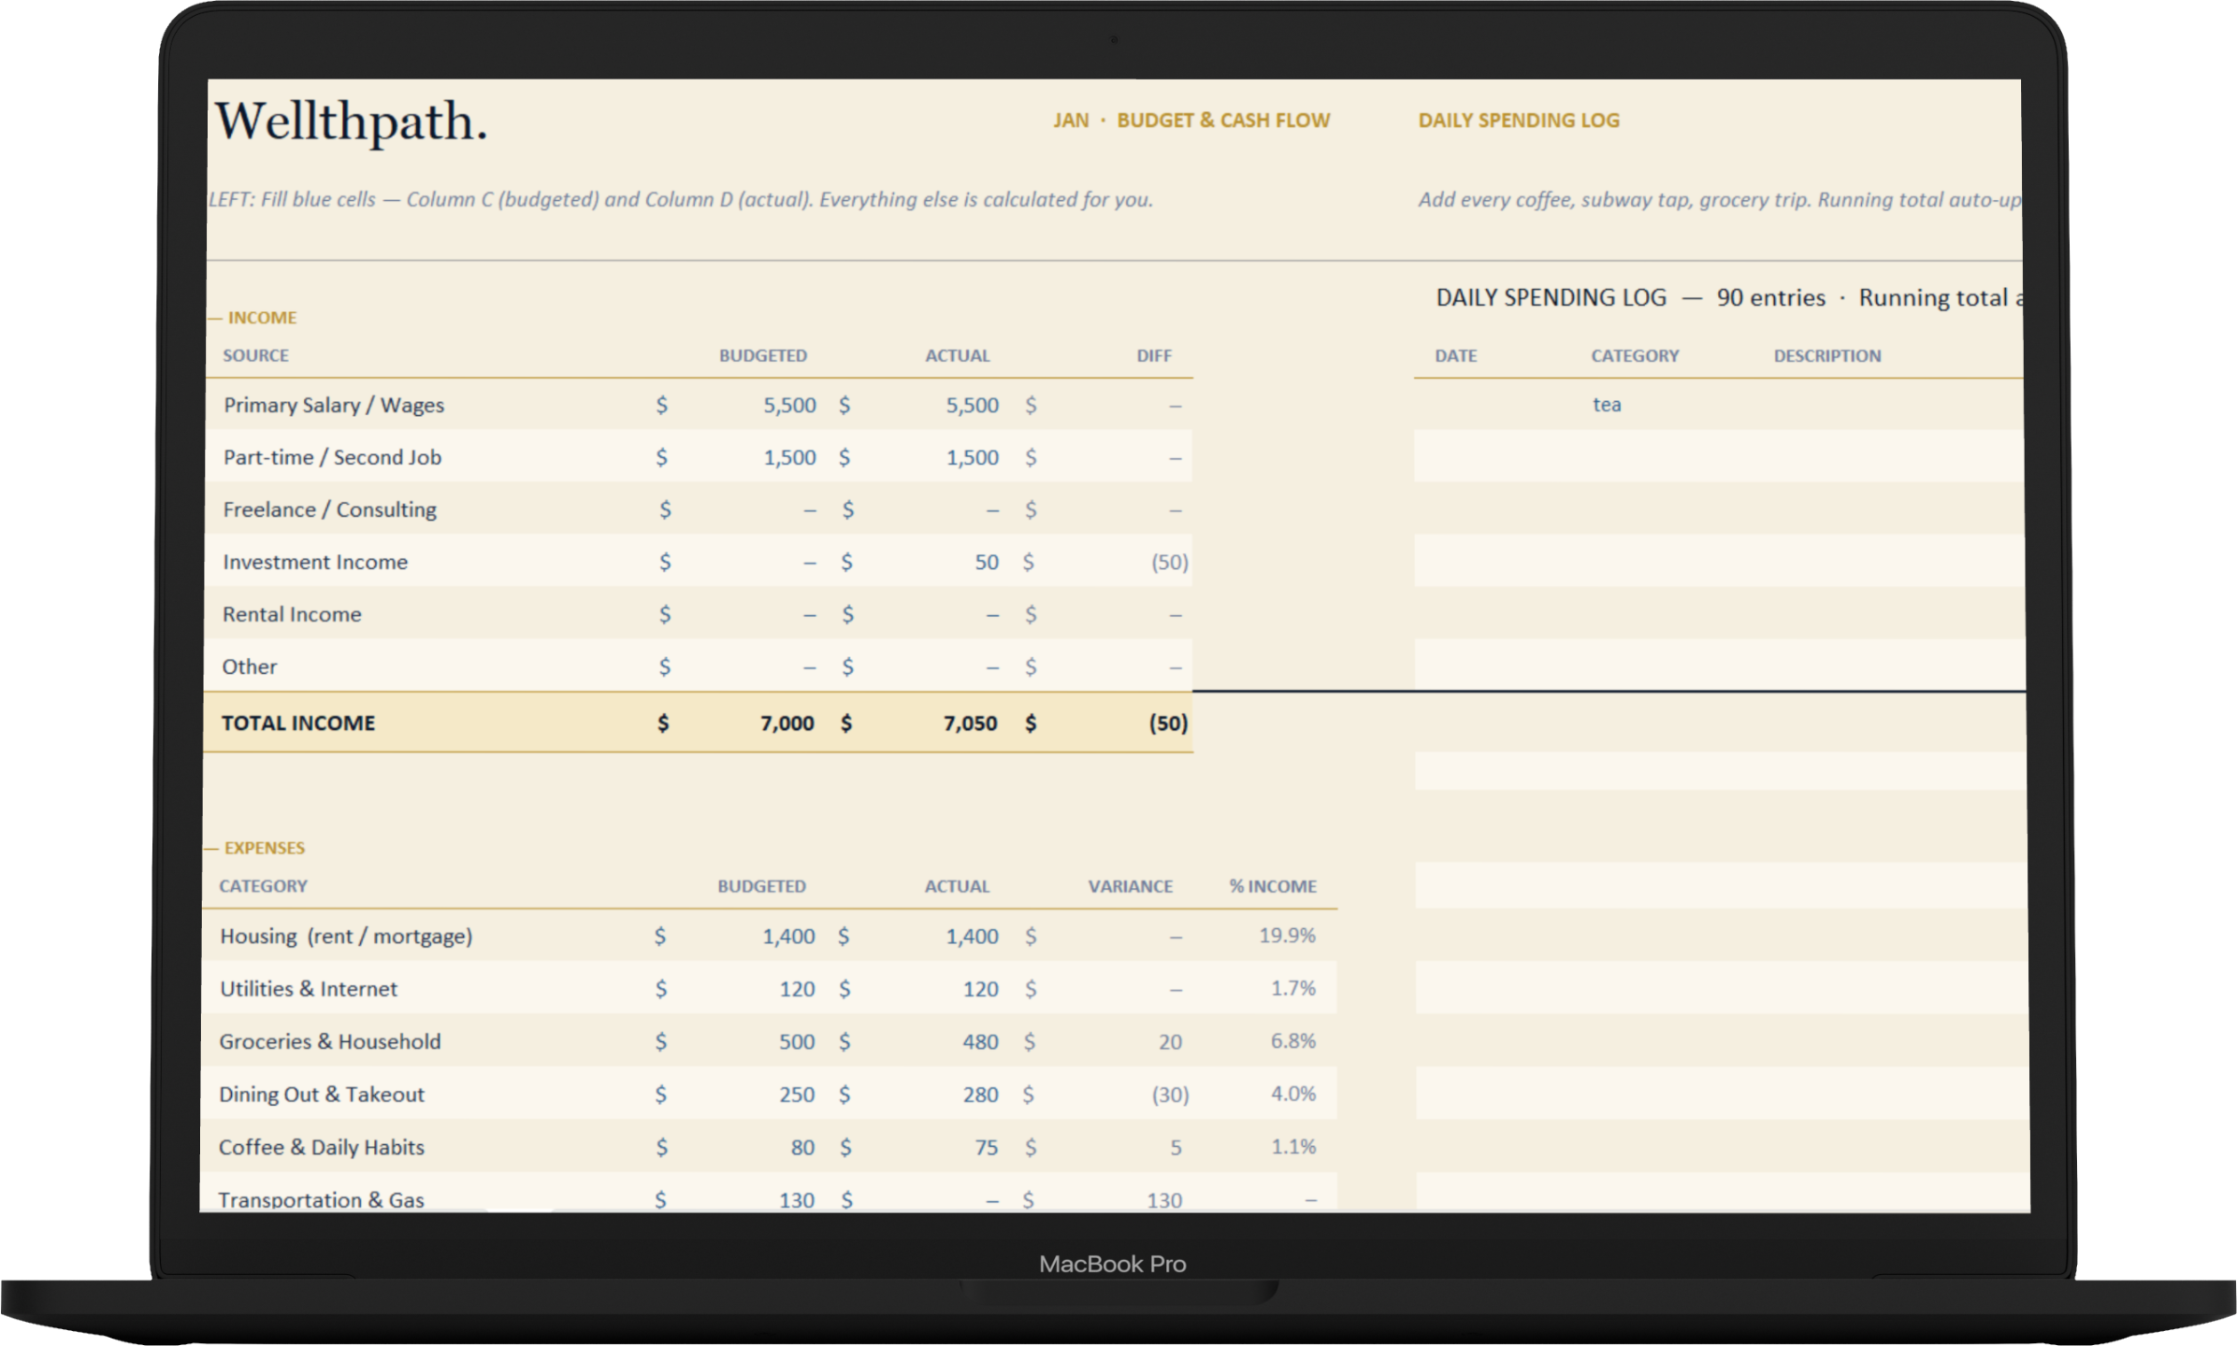The image size is (2237, 1346).
Task: Click the Housing (rent / mortgage) label
Action: pyautogui.click(x=346, y=936)
